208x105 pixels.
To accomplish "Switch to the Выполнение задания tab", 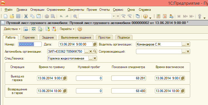I will coord(76,37).
